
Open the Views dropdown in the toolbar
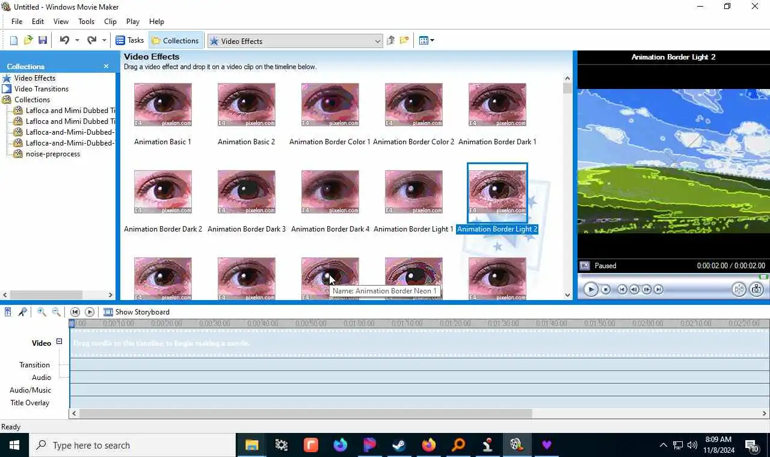(x=426, y=40)
